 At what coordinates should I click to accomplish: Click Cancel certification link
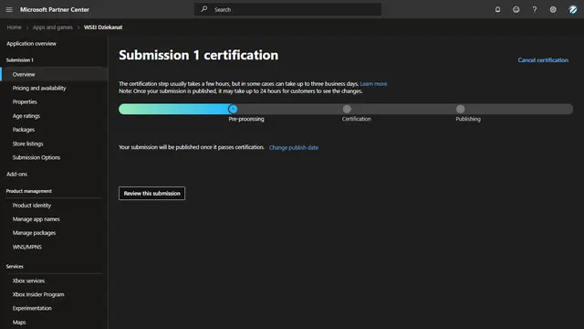tap(543, 60)
